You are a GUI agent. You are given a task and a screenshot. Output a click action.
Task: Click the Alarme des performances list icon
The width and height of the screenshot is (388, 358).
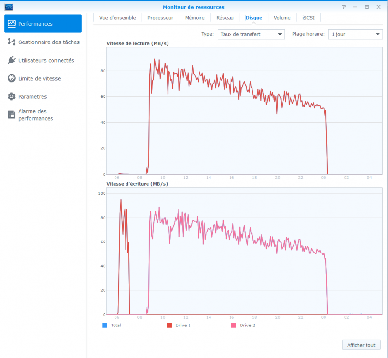tap(12, 115)
